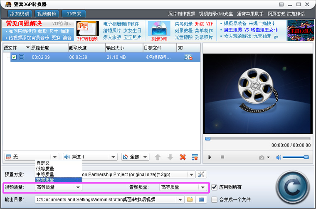Viewport: 316px width, 209px height.
Task: Open the 电子相册制作软件 link
Action: (121, 24)
